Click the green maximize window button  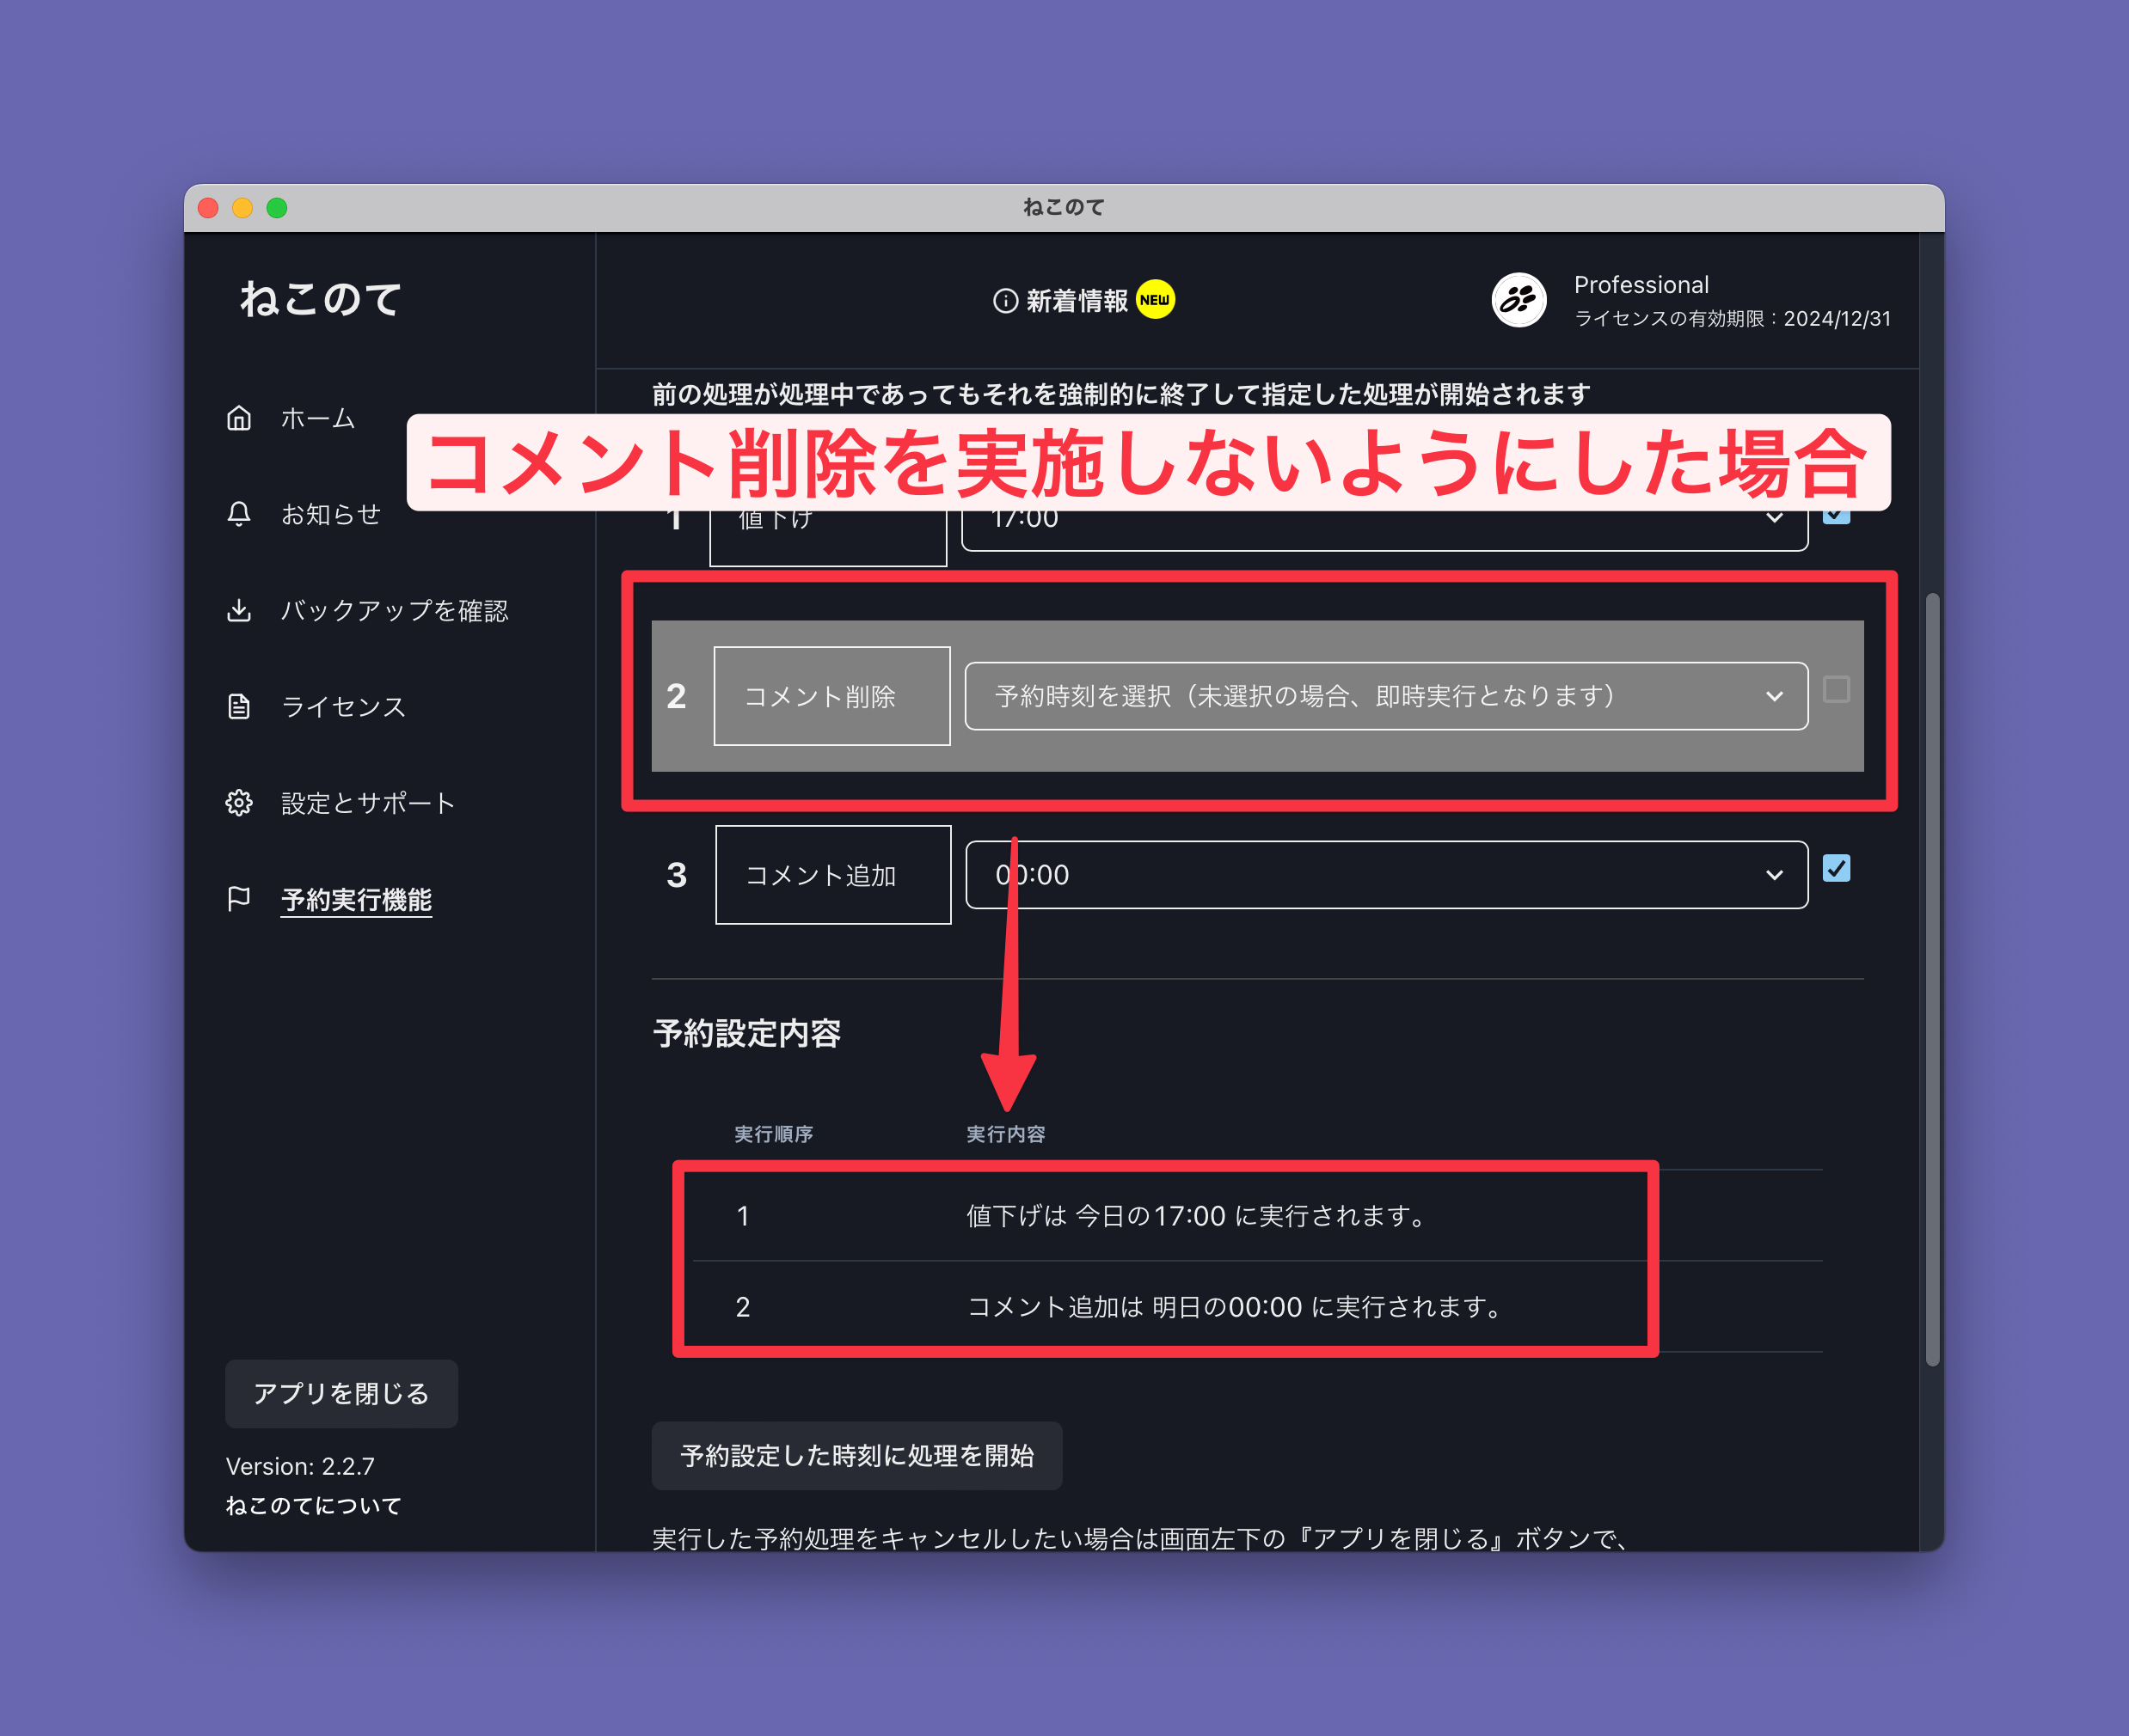(277, 208)
